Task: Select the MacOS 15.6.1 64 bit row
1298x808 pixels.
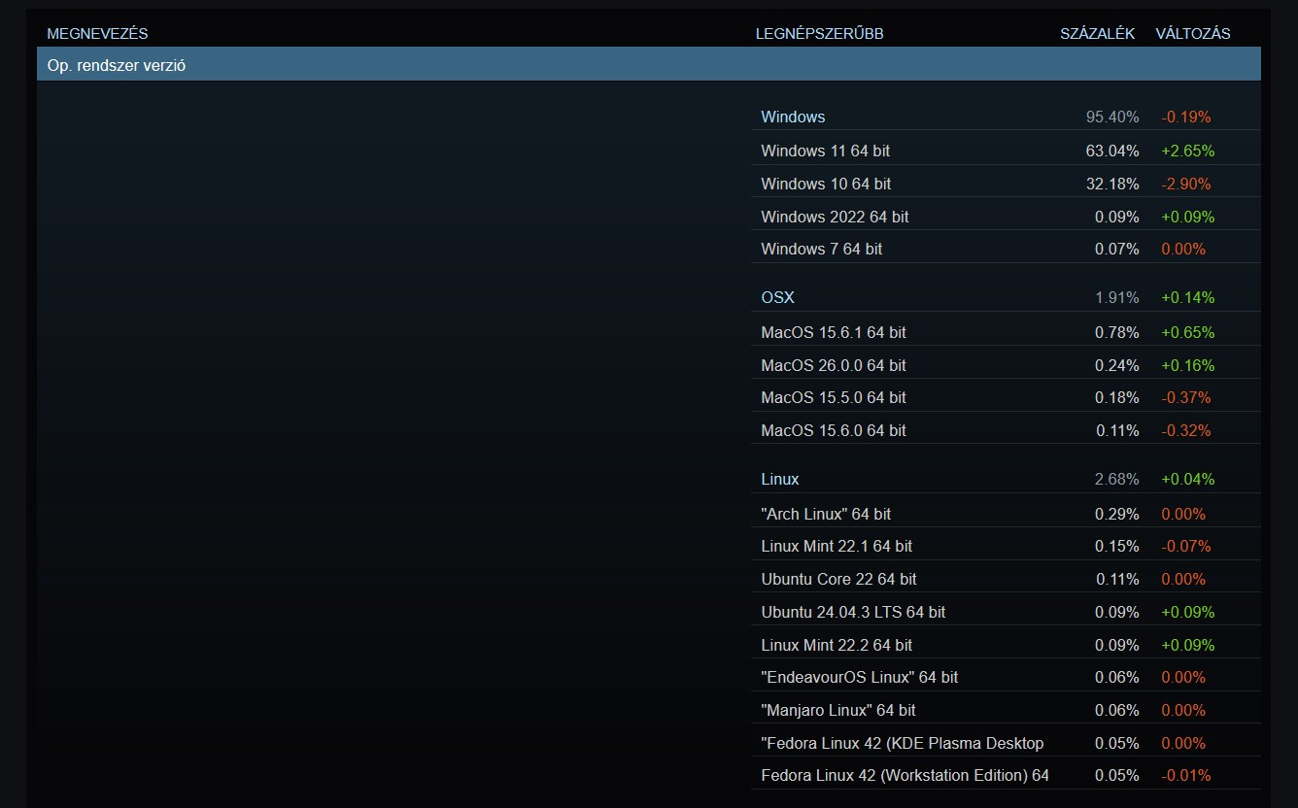Action: coord(833,332)
